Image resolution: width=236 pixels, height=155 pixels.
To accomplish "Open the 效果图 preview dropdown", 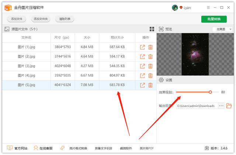I will [x=222, y=29].
